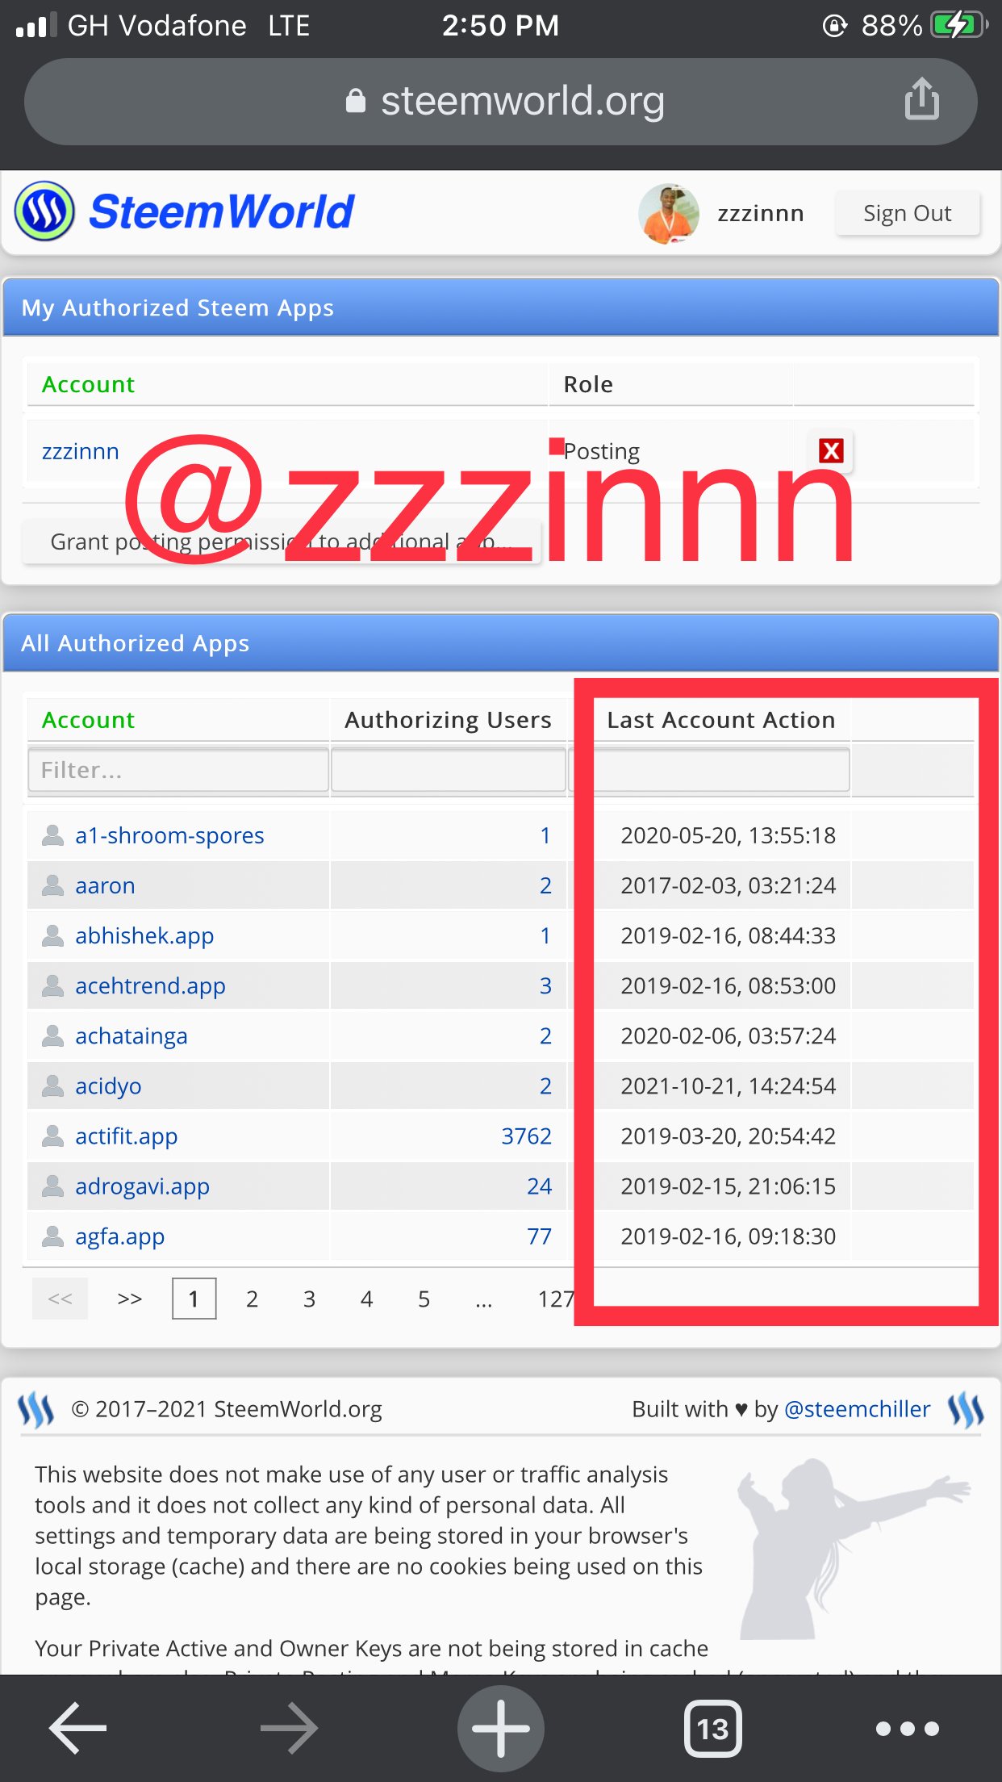
Task: Tap the steemworld.org address bar
Action: [500, 102]
